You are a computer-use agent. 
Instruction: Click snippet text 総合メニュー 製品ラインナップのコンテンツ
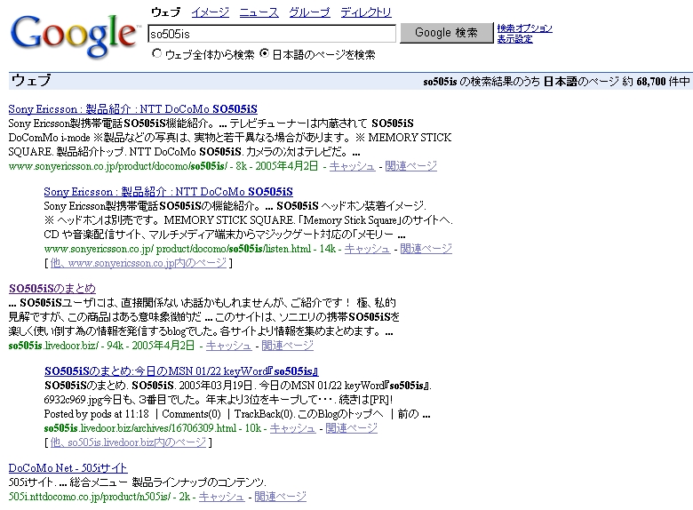168,482
